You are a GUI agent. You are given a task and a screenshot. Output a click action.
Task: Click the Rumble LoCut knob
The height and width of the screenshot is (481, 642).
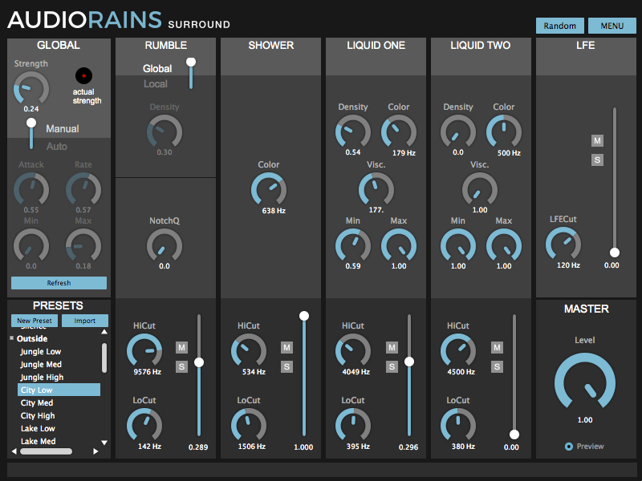(x=144, y=426)
